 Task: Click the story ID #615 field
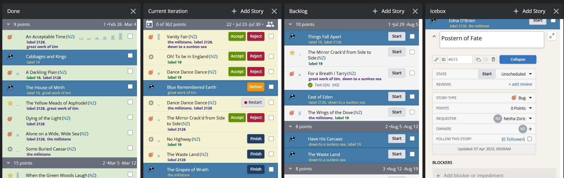click(460, 59)
